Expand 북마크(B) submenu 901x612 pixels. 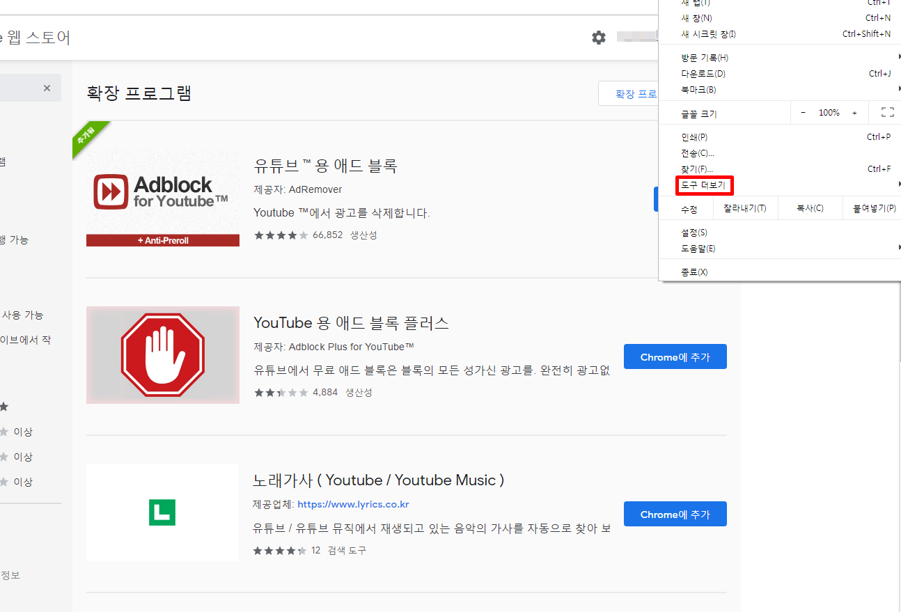click(x=780, y=90)
